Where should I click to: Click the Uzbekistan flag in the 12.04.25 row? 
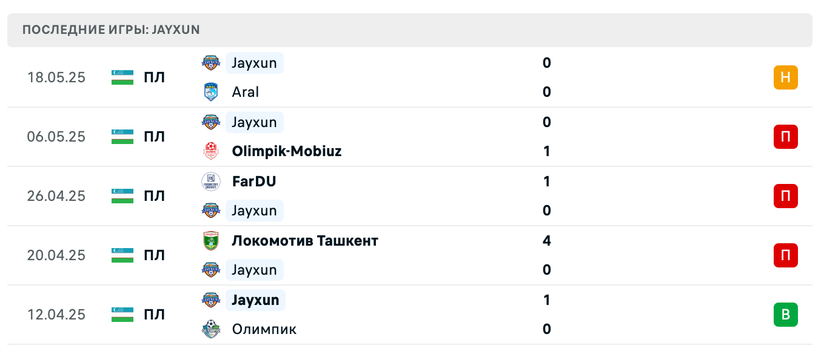(121, 314)
